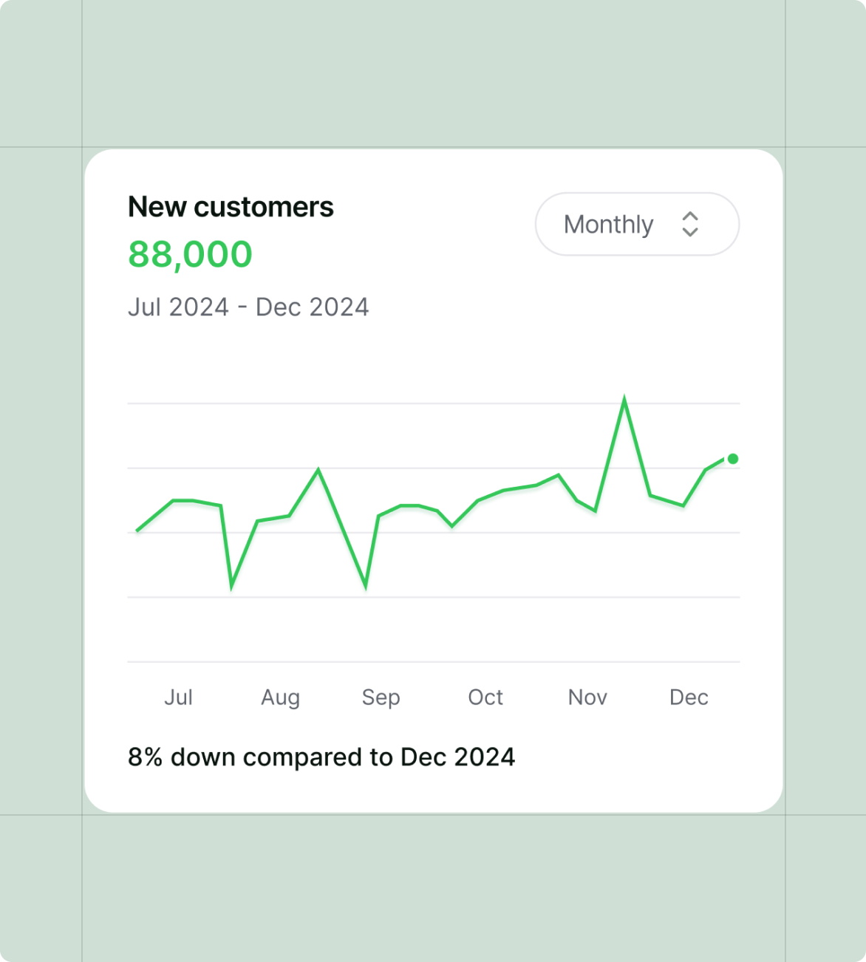Click the bottom baseline of the chart
The image size is (866, 962).
click(434, 661)
